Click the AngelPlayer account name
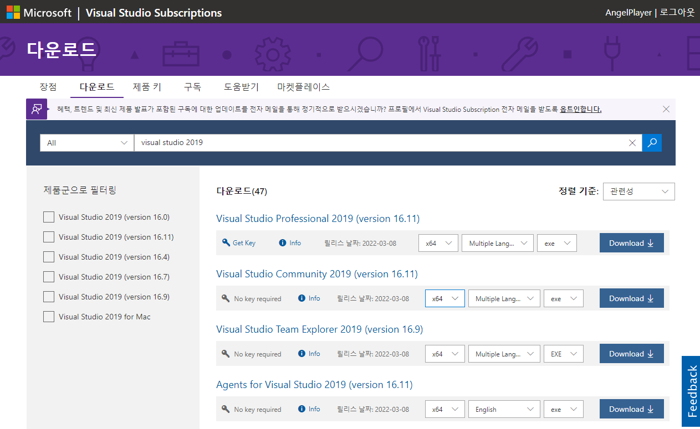Image resolution: width=700 pixels, height=429 pixels. 629,12
